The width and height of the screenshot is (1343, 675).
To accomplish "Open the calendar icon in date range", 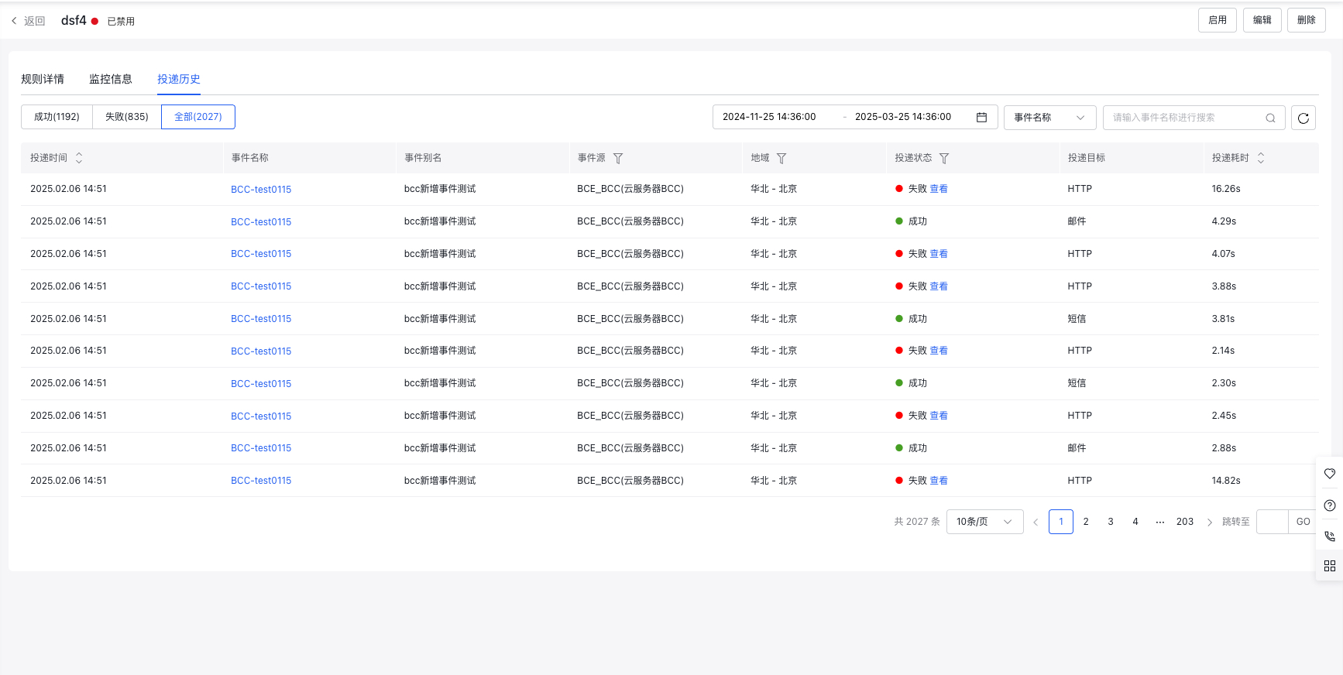I will click(x=981, y=118).
